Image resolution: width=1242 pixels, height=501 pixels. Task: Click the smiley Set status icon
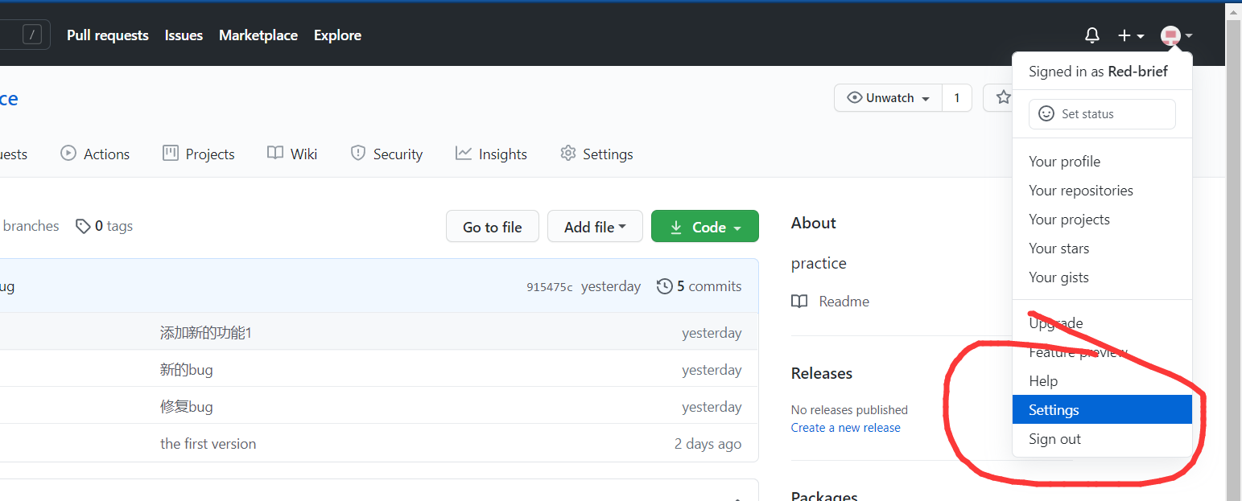coord(1046,114)
